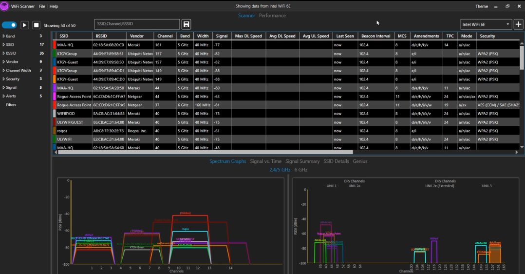525x274 pixels.
Task: Click green swatch of KTGYGroup channel 157 row
Action: point(55,54)
